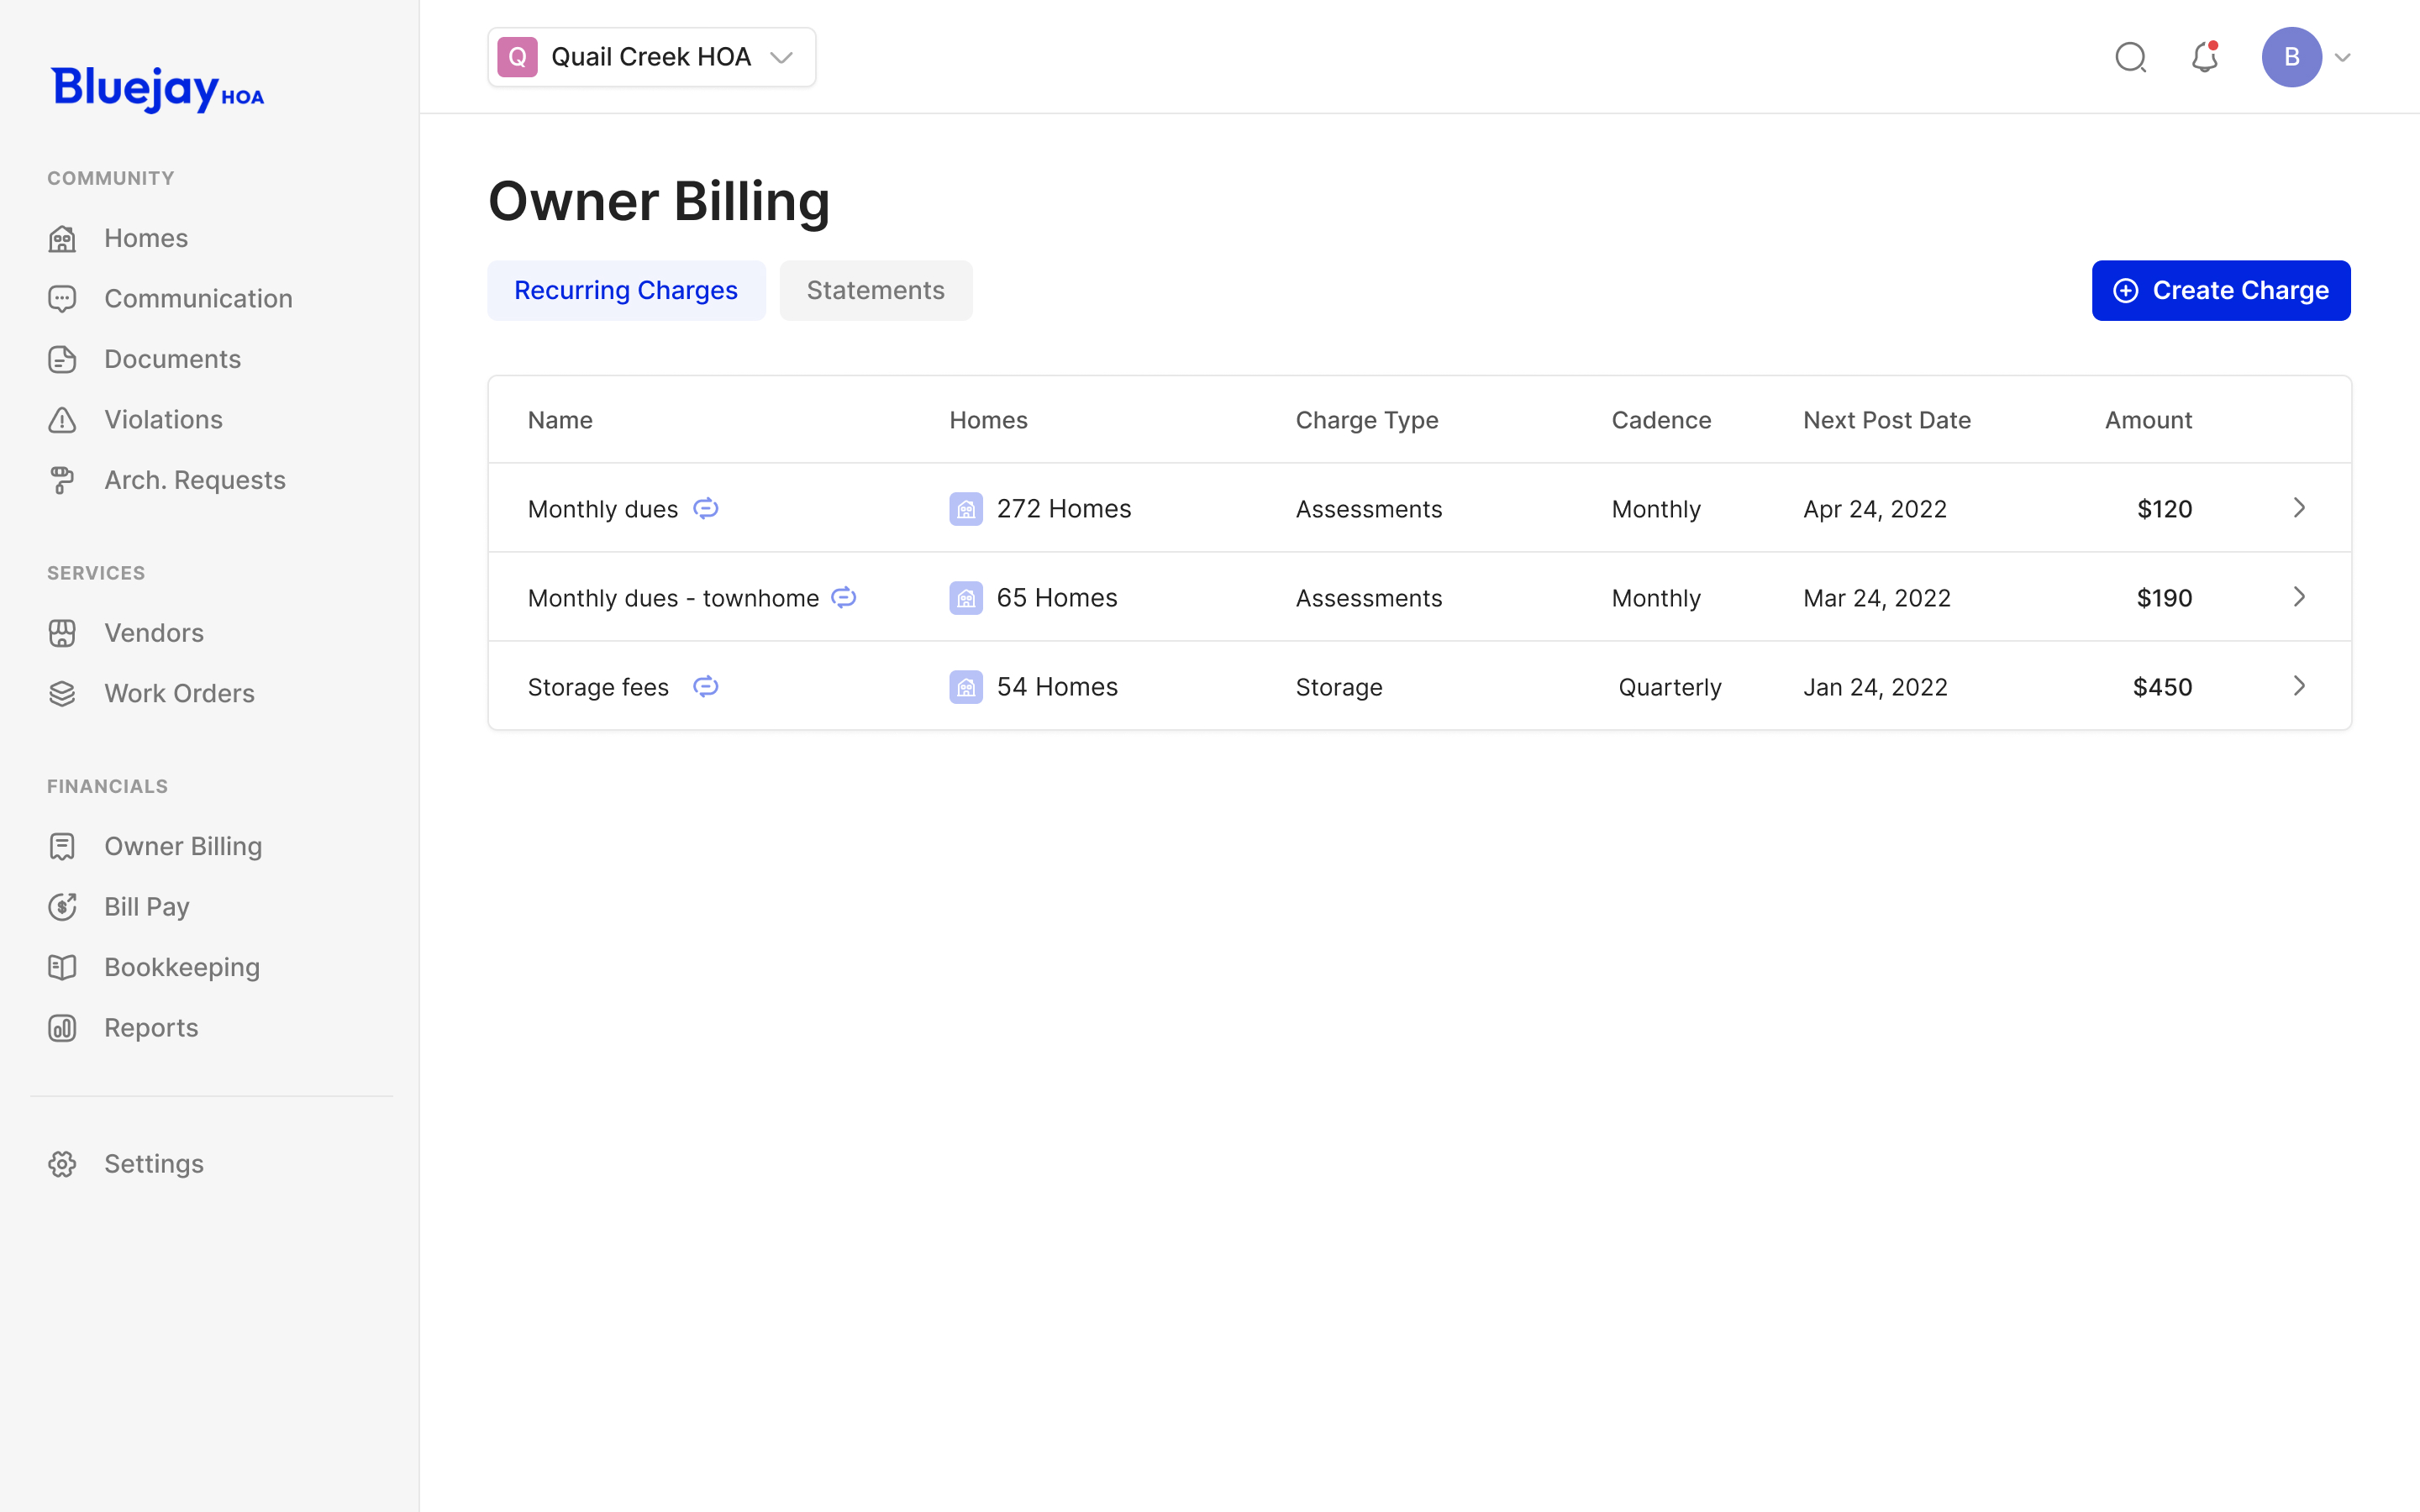The image size is (2420, 1512).
Task: Switch to Statements tab
Action: click(875, 290)
